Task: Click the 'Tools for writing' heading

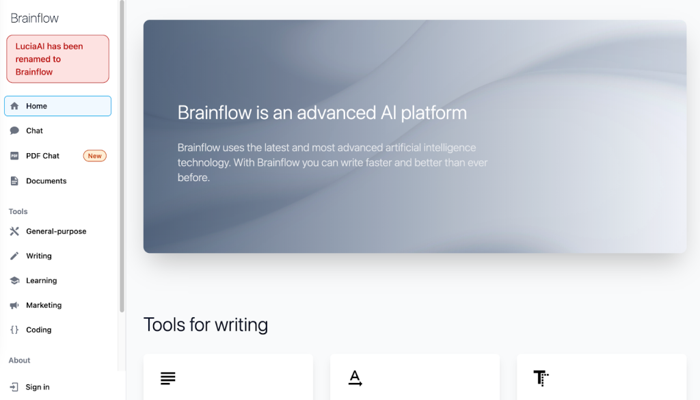Action: click(205, 325)
